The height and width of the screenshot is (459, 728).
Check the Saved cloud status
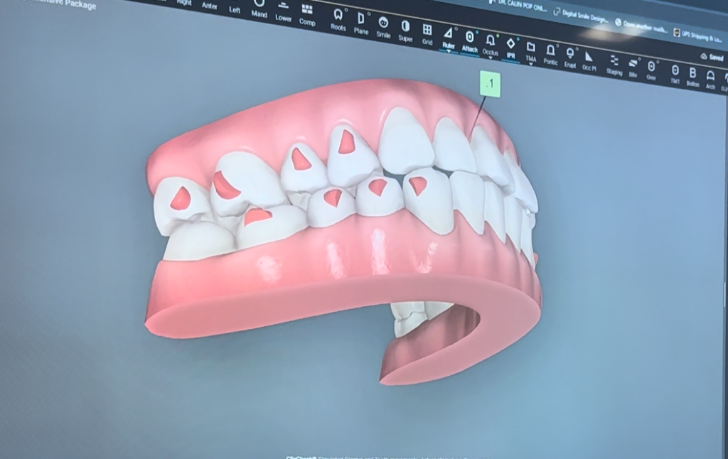click(712, 57)
